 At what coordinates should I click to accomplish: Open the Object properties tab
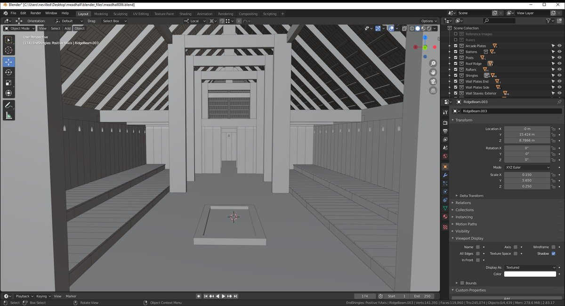[x=445, y=167]
